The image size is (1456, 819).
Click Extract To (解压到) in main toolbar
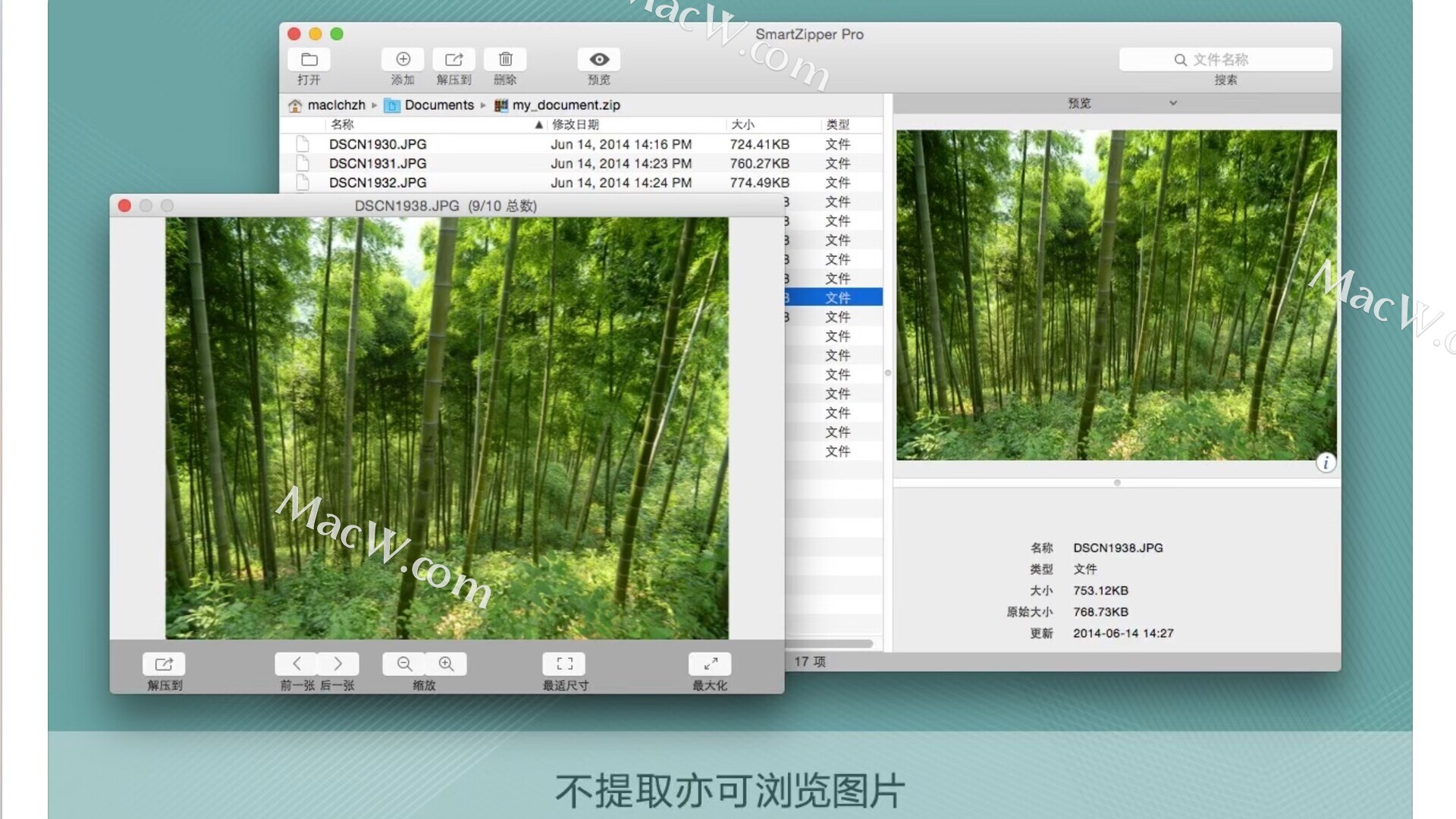(453, 60)
